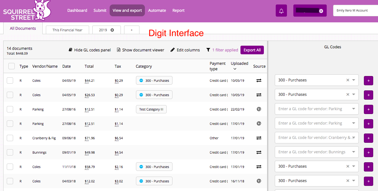
Task: Select the Coles $26.53 row checkbox
Action: point(10,95)
